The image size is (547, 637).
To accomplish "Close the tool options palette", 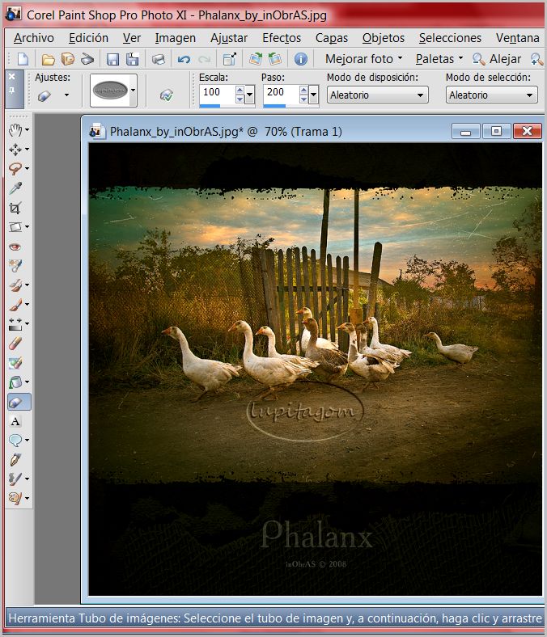I will click(12, 76).
